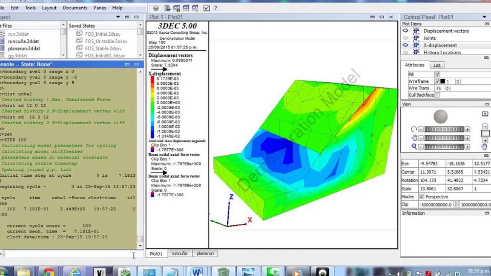Click the FOS_Stable.3dsav saved state icon

[x=79, y=48]
